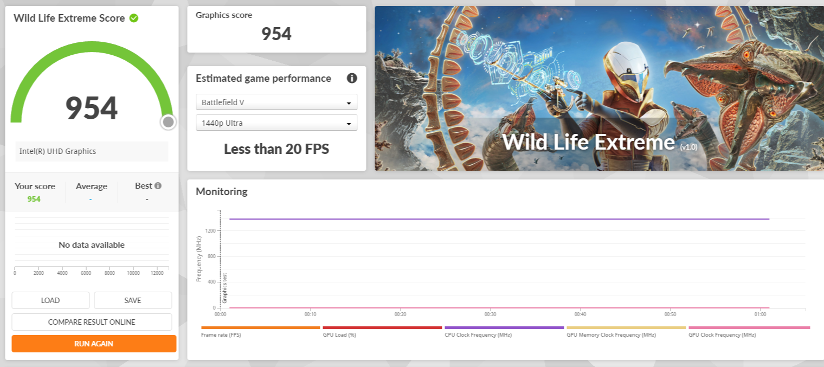Click the Monitoring section heading

(221, 191)
